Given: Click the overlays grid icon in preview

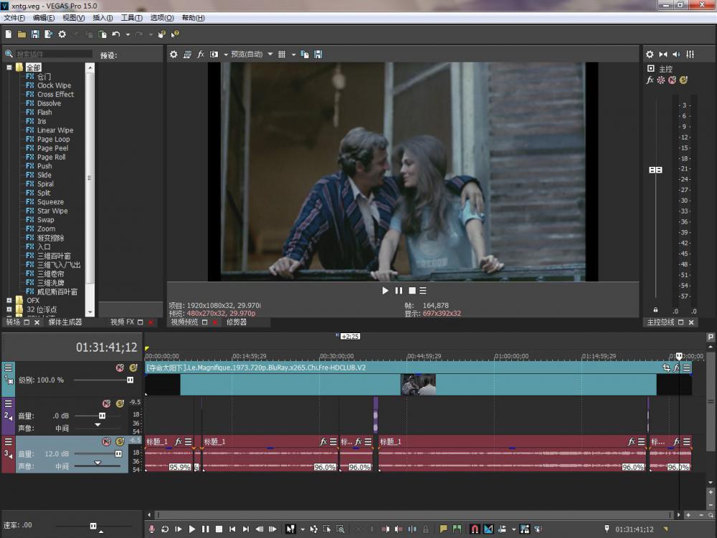Looking at the screenshot, I should tap(282, 54).
